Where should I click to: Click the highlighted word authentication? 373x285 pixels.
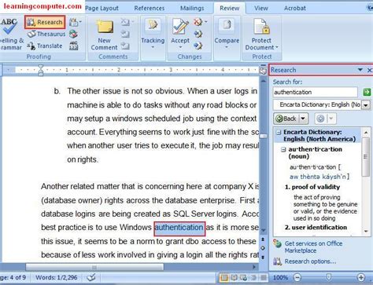coord(179,228)
